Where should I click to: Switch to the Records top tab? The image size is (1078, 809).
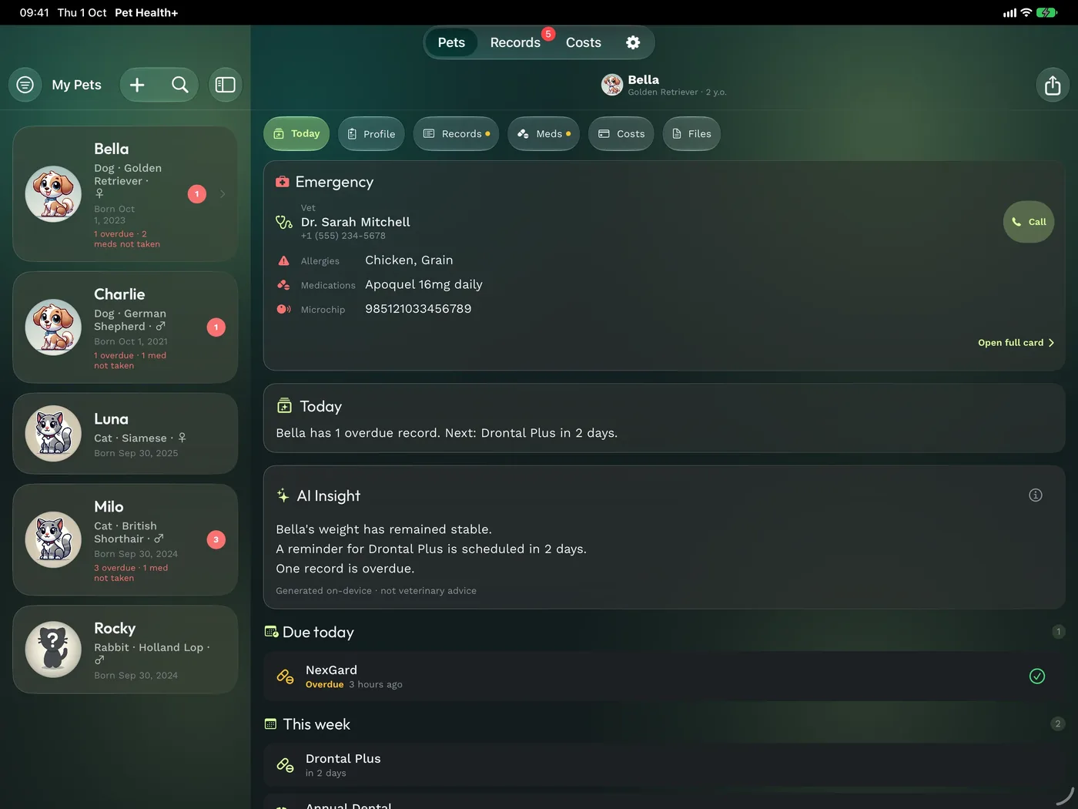pos(515,42)
